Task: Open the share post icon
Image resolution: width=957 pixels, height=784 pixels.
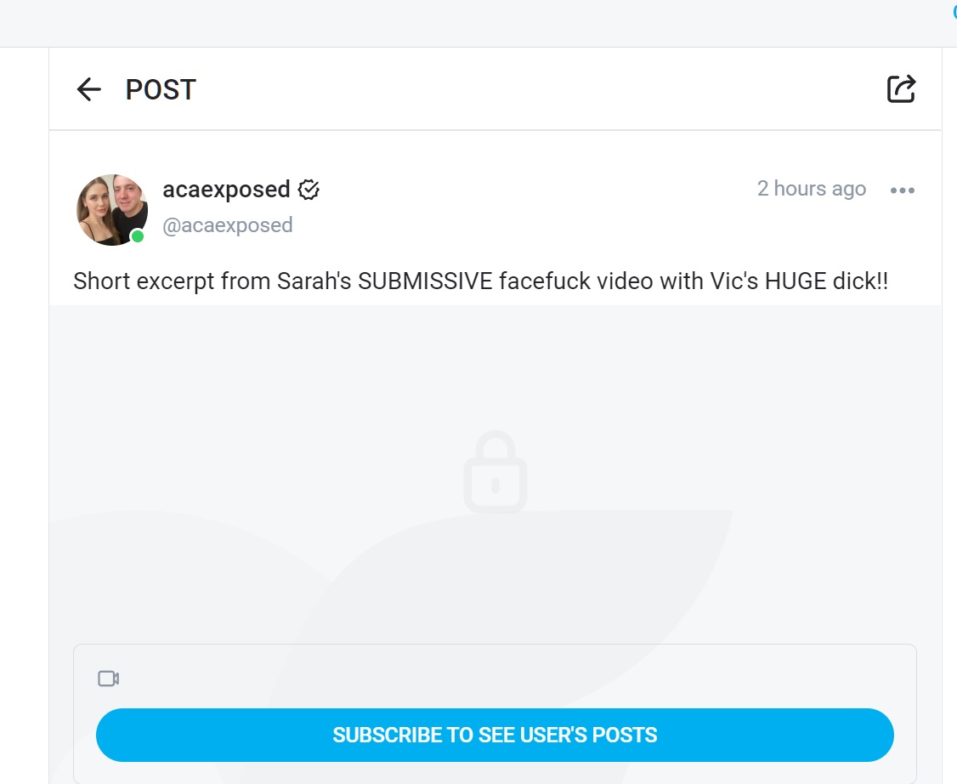Action: point(901,89)
